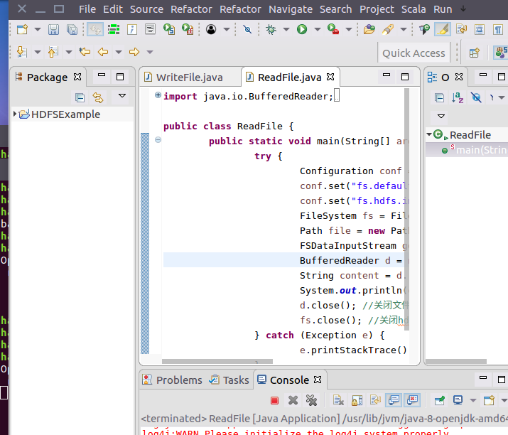Toggle the Pin Console icon
Screen dimensions: 508x435
[x=440, y=400]
